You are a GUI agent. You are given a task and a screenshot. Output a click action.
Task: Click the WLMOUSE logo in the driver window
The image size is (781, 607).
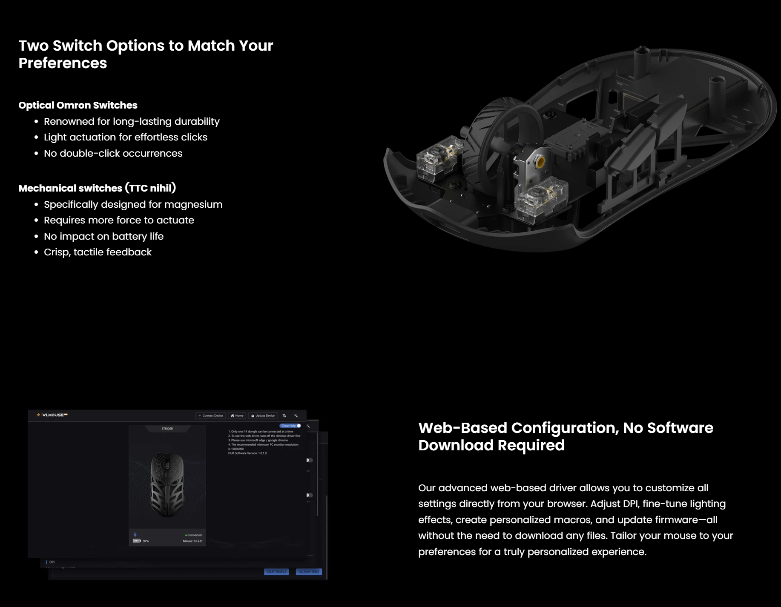(x=52, y=415)
